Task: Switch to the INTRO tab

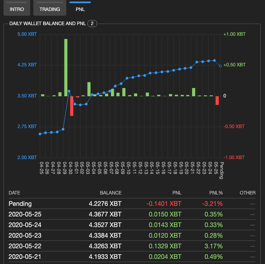Action: (x=17, y=8)
